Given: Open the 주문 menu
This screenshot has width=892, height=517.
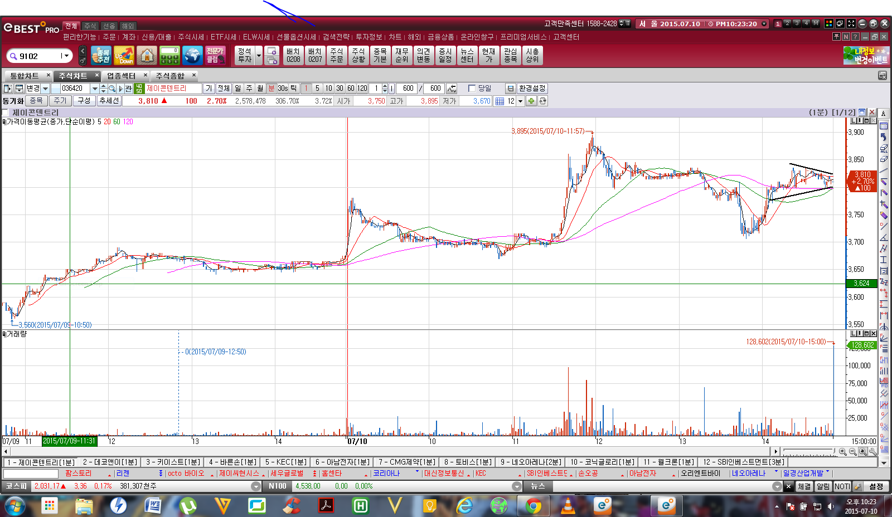Looking at the screenshot, I should pos(109,37).
